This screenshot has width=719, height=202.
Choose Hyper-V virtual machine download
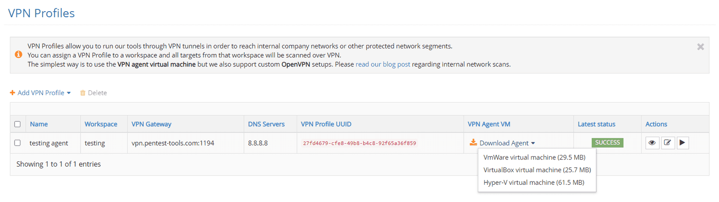tap(534, 182)
